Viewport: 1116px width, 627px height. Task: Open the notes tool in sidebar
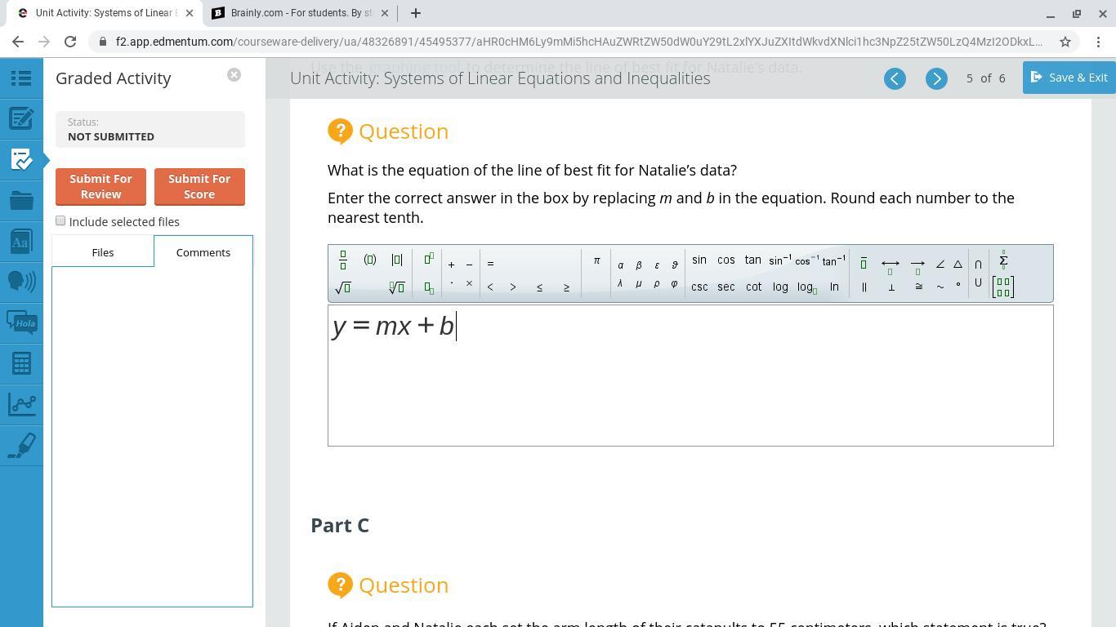tap(21, 118)
